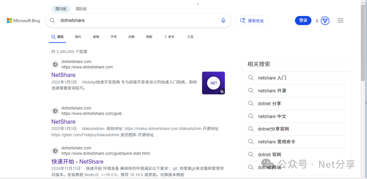Expand the 更多 dropdown menu
Viewport: 367px width, 179px height.
pos(170,37)
